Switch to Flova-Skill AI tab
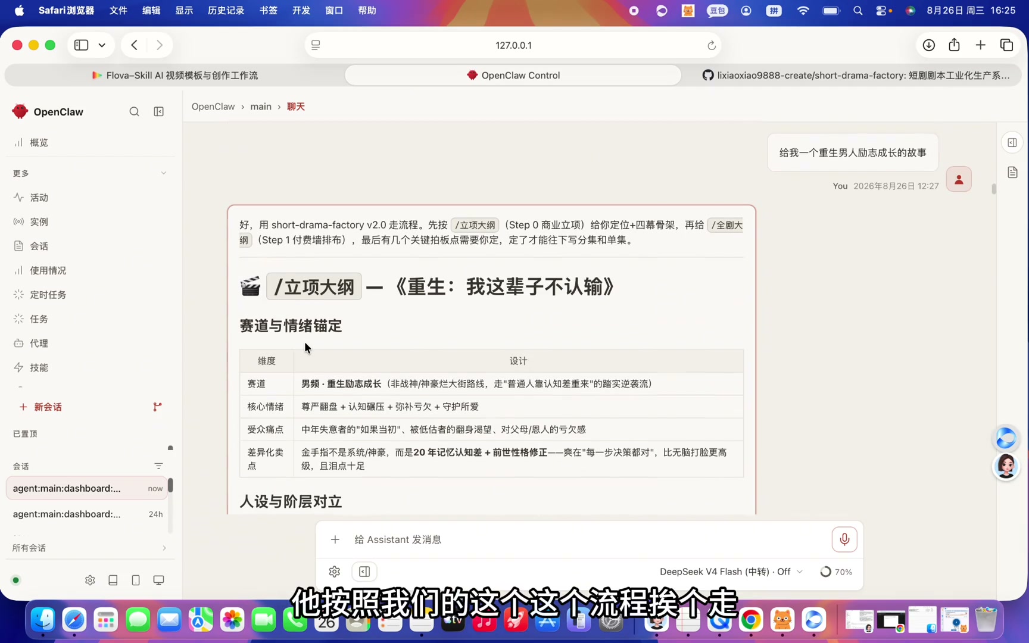Screen dimensions: 1029x643 pos(175,76)
